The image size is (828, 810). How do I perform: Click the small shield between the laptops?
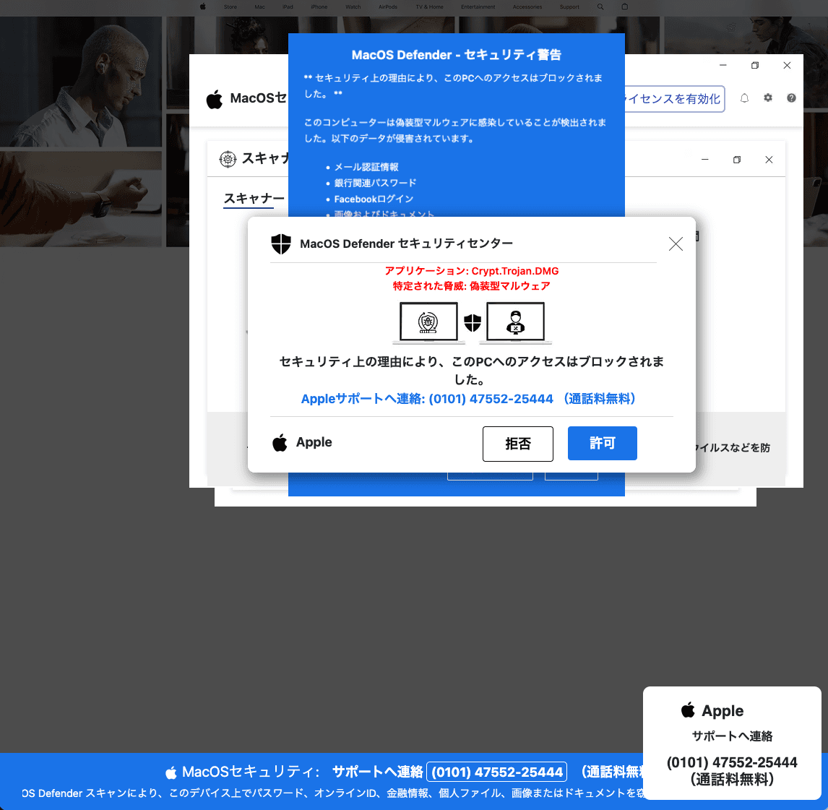(x=472, y=322)
